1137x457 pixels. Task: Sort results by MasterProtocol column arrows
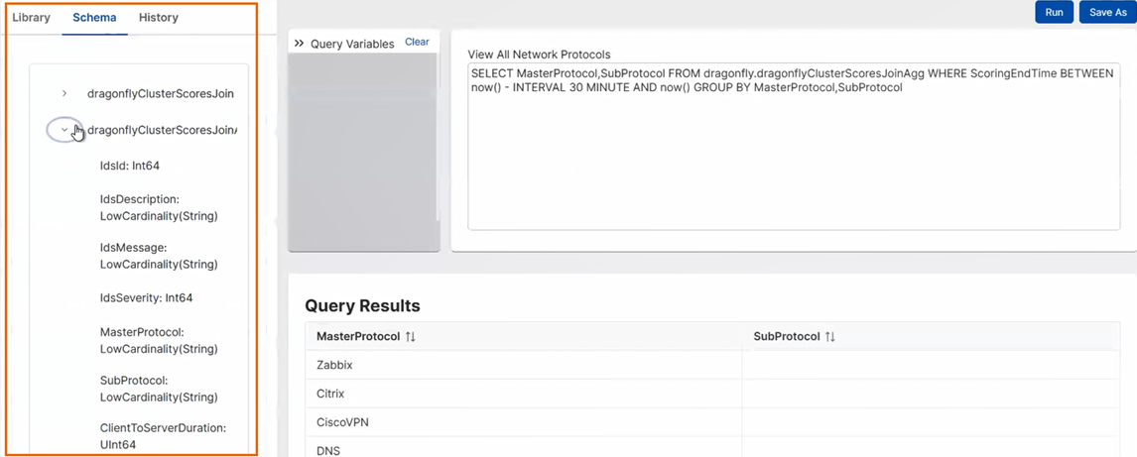coord(411,337)
